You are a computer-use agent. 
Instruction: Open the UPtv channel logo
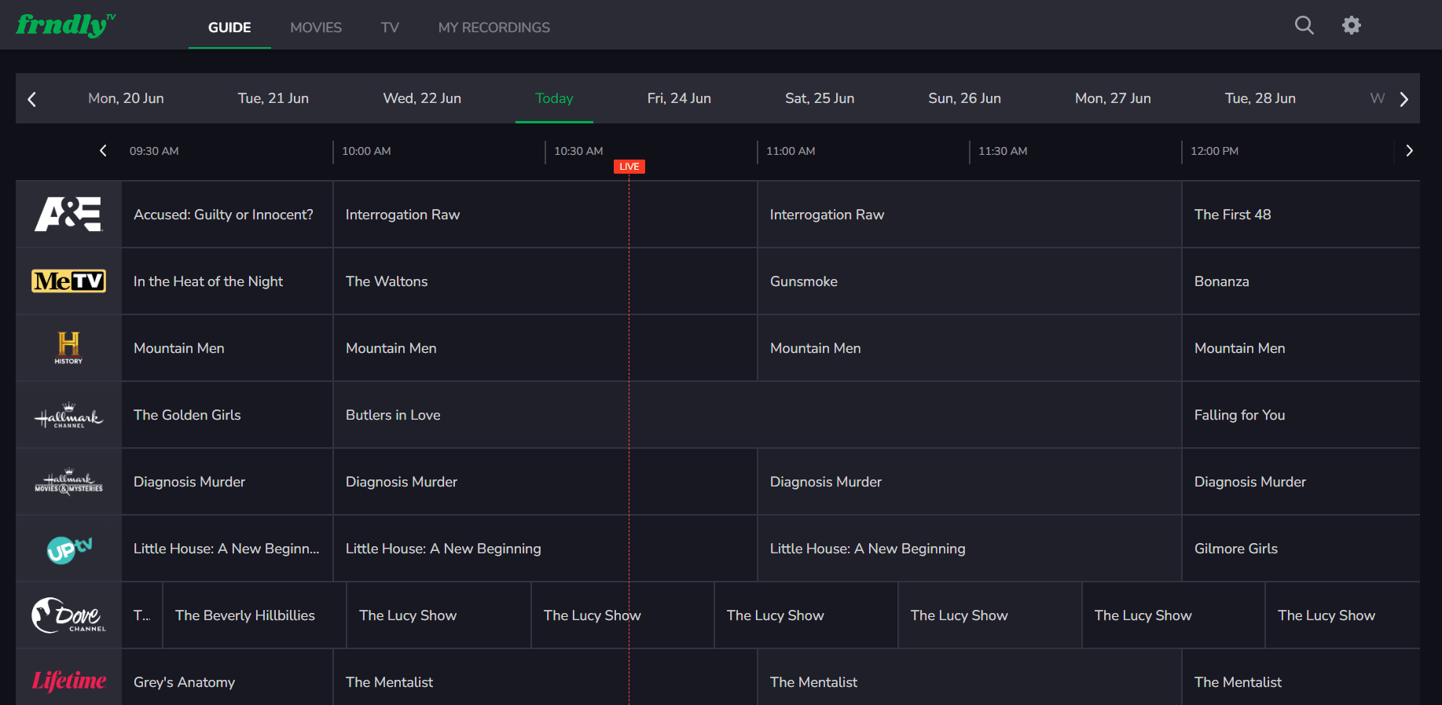tap(68, 549)
